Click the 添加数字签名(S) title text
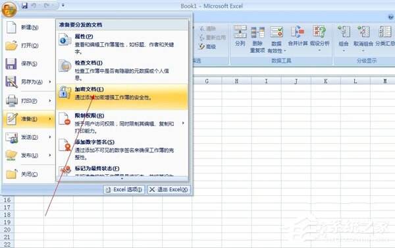 point(94,142)
